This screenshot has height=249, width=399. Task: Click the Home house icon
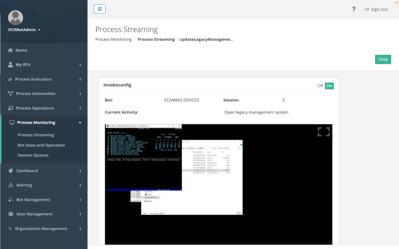[10, 50]
